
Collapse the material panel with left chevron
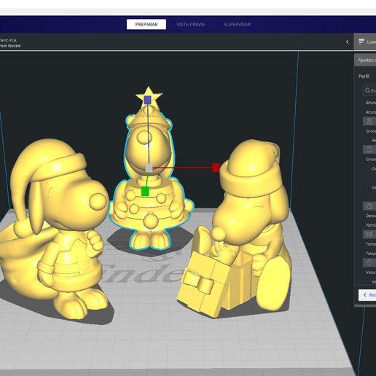(347, 42)
